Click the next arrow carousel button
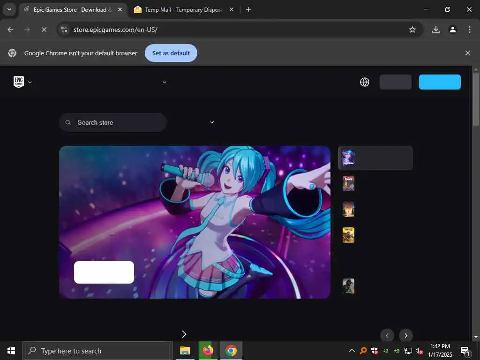Screen dimensions: 480x360 coord(406,336)
